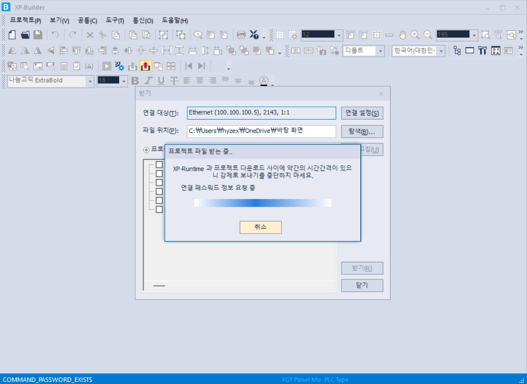Click the wrench and hammer tools icon
The image size is (527, 384).
tap(483, 51)
